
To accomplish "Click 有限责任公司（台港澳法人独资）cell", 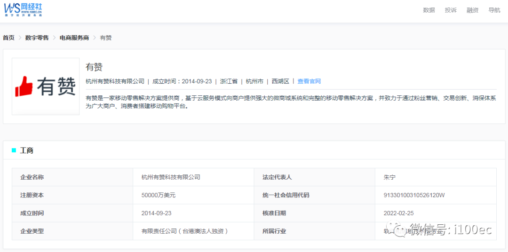I will (x=193, y=231).
